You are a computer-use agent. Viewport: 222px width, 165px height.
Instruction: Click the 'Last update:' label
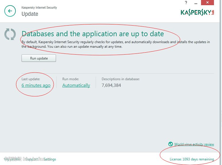31,79
